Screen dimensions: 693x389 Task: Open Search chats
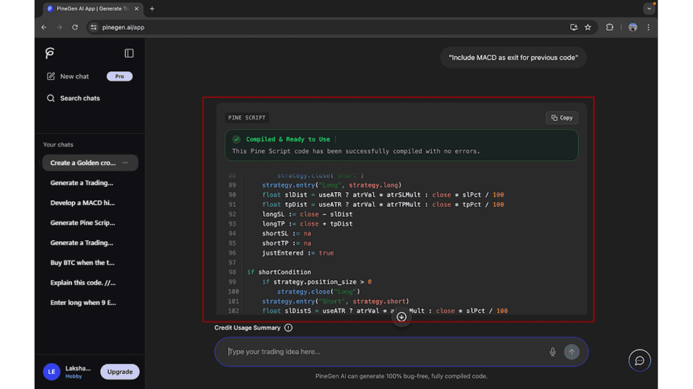point(74,98)
